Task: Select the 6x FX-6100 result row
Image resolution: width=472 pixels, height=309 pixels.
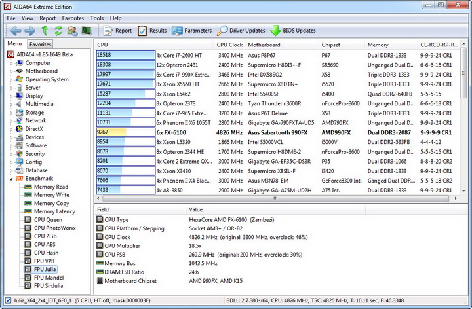Action: coord(277,132)
